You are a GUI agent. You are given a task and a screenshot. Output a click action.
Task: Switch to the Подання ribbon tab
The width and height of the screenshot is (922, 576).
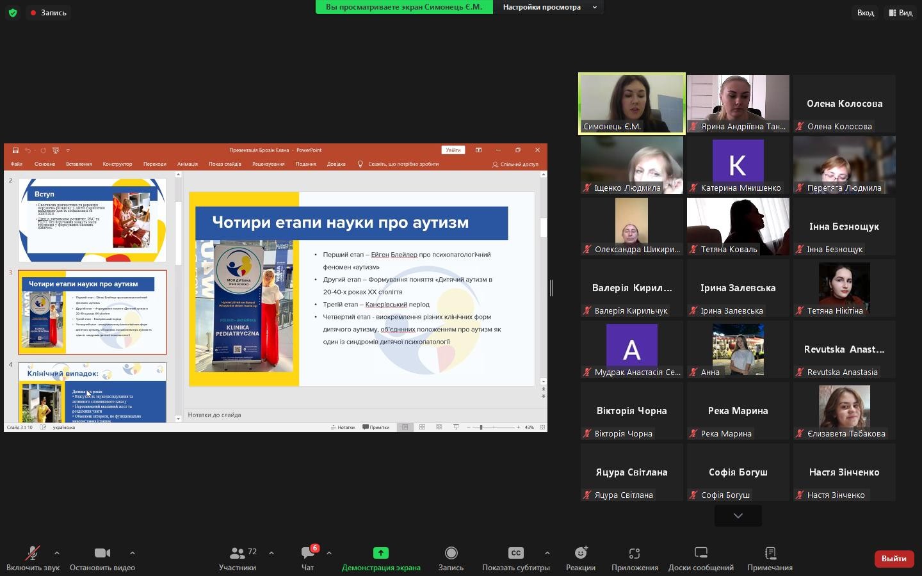305,164
